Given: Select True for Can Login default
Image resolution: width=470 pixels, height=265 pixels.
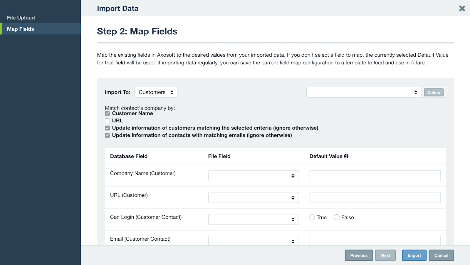Looking at the screenshot, I should 312,217.
